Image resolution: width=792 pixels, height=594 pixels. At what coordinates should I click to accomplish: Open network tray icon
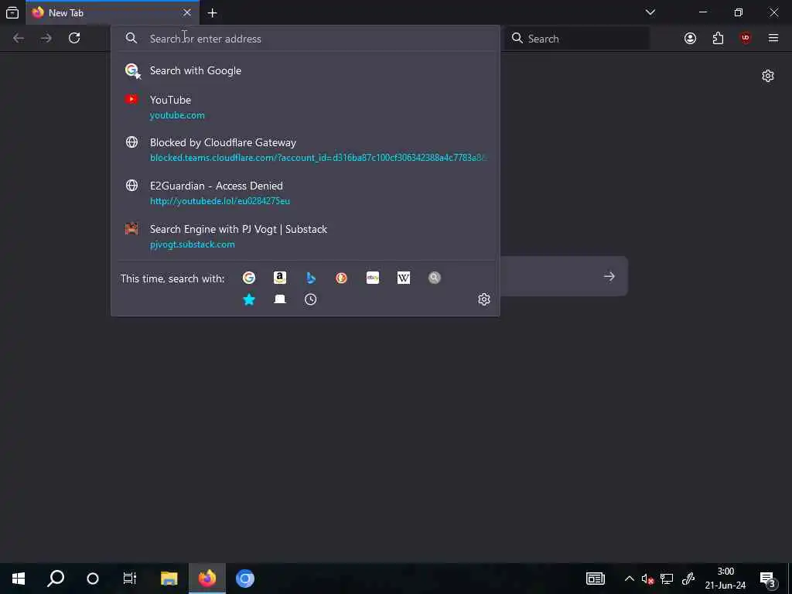pos(667,579)
